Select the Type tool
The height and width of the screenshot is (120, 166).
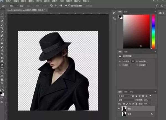(x=2, y=69)
